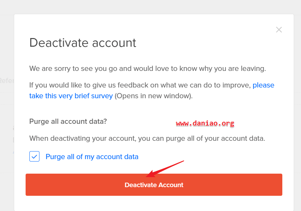
Task: Click the red arrow annotation
Action: [x=165, y=169]
